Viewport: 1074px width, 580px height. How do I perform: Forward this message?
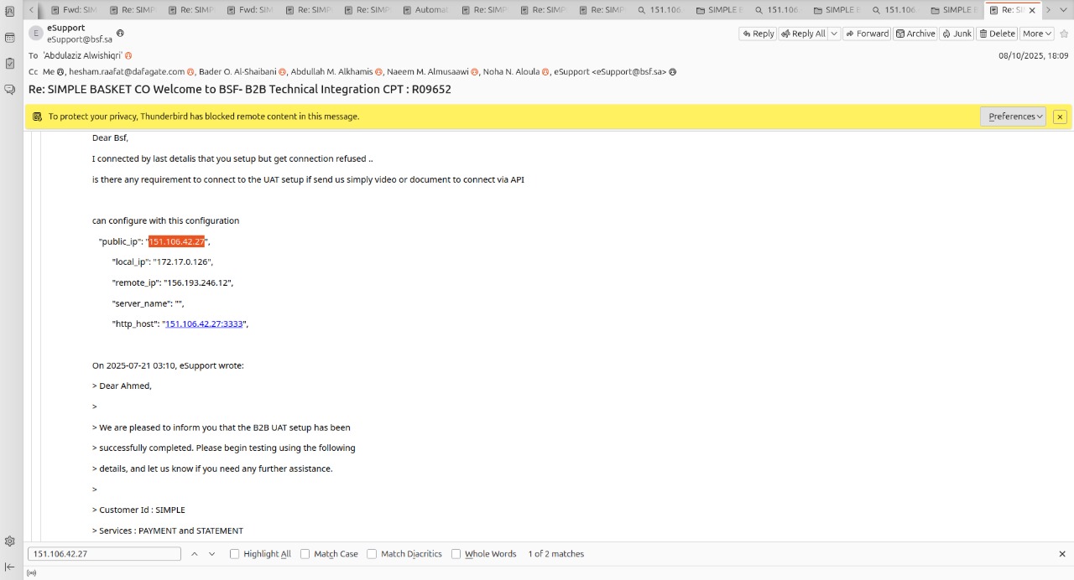point(867,34)
